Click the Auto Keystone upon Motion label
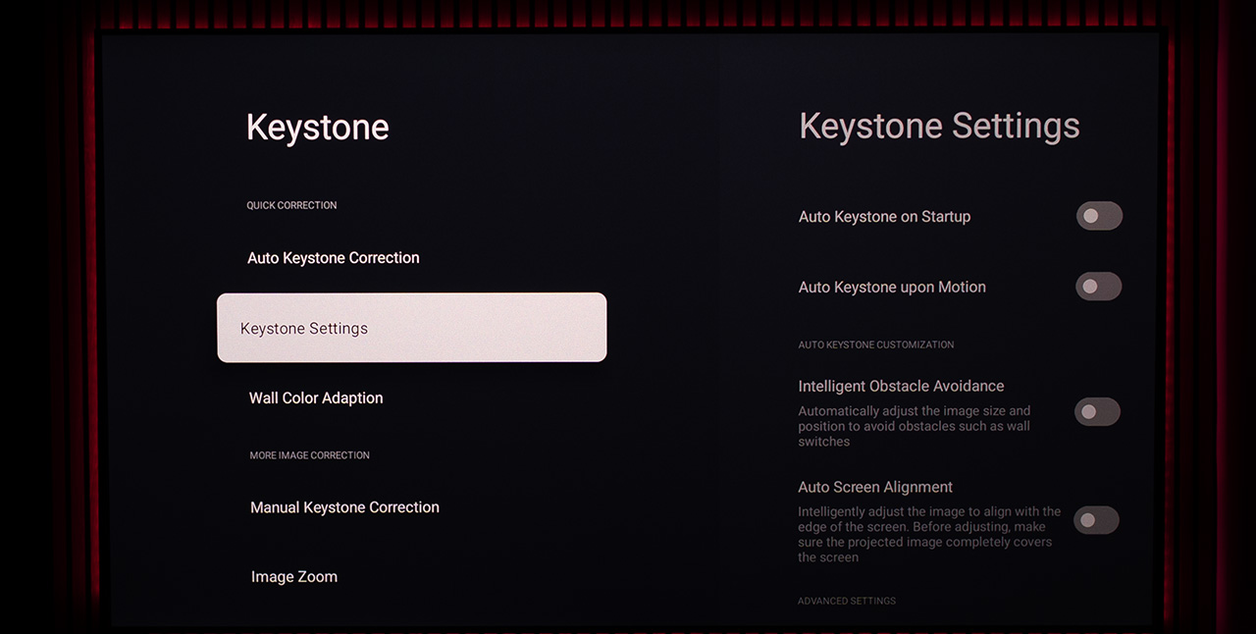 tap(892, 288)
